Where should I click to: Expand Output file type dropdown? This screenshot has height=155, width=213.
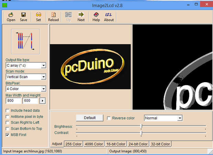click(x=44, y=65)
